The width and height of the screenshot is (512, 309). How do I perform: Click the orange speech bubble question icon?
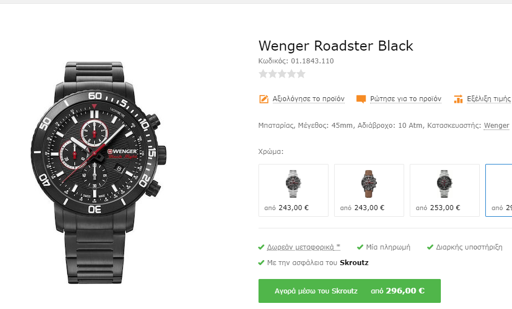pos(361,99)
